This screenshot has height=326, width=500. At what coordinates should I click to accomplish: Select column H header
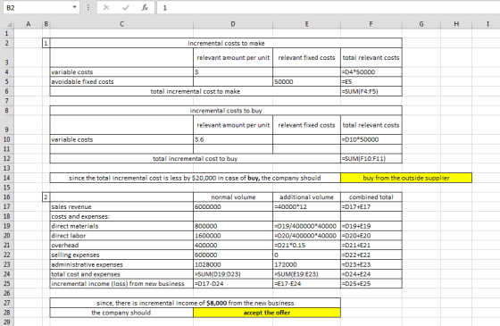456,24
